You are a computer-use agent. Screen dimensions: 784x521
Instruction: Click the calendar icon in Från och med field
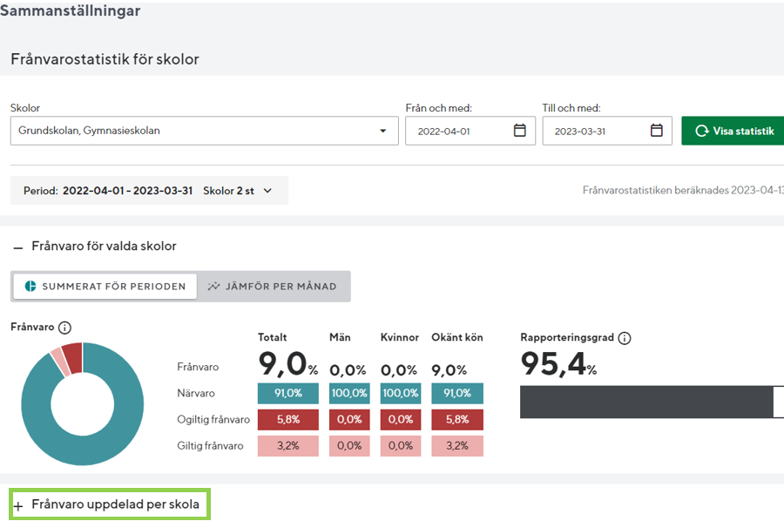coord(519,131)
